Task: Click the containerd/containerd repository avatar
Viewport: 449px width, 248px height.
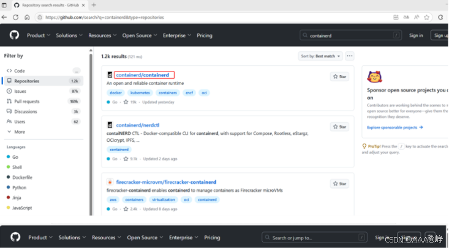Action: coord(110,75)
